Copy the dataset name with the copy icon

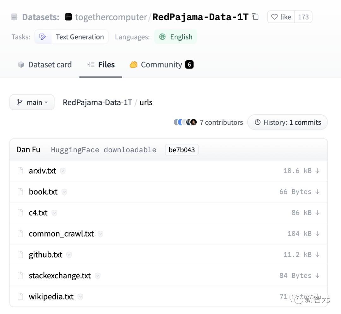pyautogui.click(x=255, y=17)
